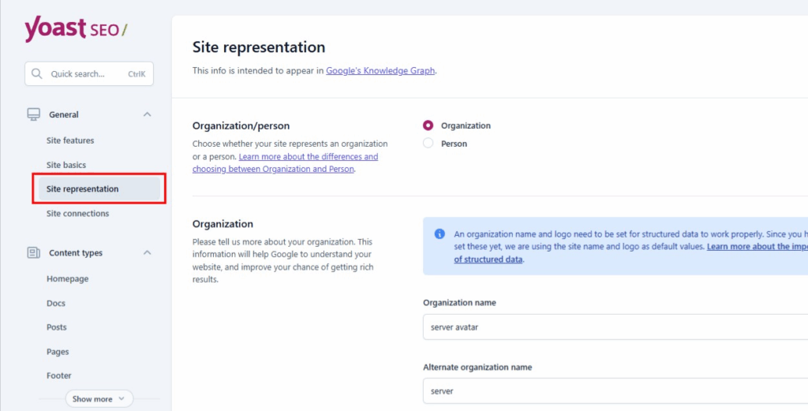
Task: Open Docs content type settings
Action: (x=56, y=304)
